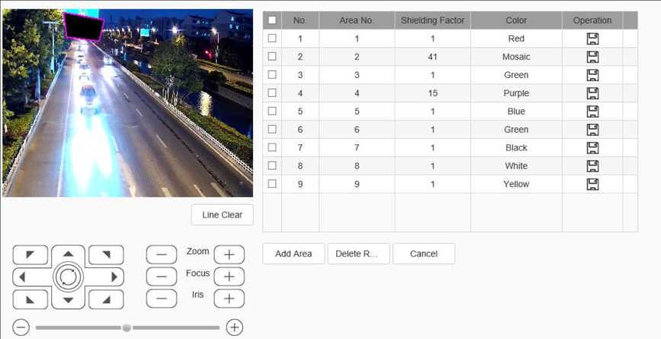This screenshot has width=661, height=339.
Task: Click the PTZ center auto-rotate button
Action: [x=69, y=276]
